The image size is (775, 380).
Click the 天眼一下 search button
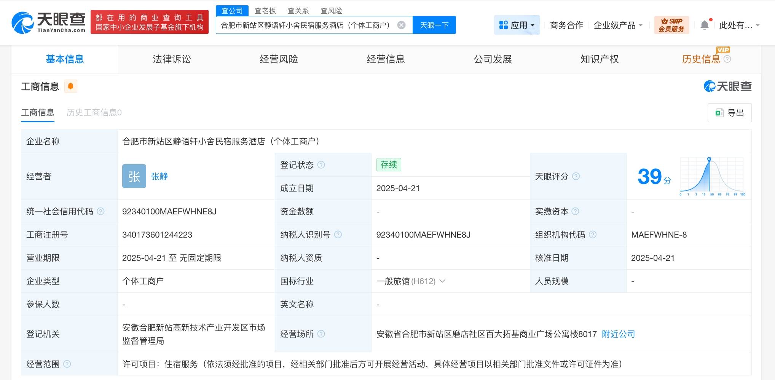pos(434,24)
